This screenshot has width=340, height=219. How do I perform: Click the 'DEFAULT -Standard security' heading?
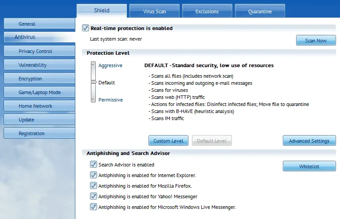209,65
